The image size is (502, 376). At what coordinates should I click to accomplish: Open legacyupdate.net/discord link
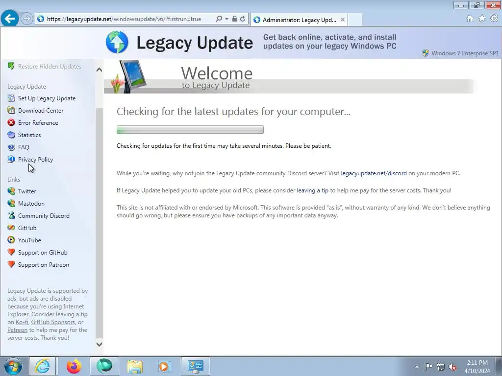click(x=374, y=173)
